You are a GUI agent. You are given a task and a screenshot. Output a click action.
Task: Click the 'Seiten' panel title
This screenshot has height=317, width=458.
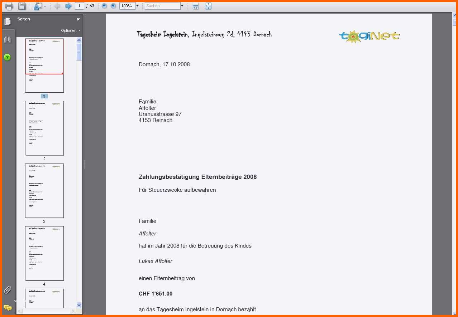tap(24, 19)
